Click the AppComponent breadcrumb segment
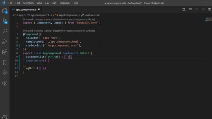The image size is (212, 119). tap(68, 15)
